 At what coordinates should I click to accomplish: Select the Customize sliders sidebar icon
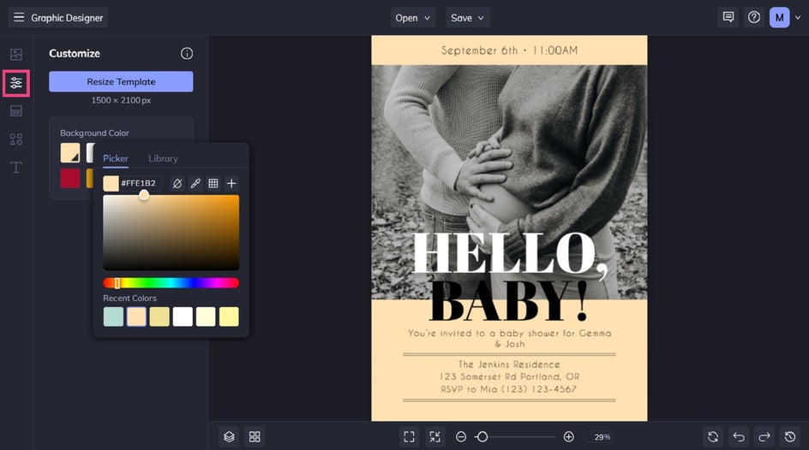[x=16, y=83]
